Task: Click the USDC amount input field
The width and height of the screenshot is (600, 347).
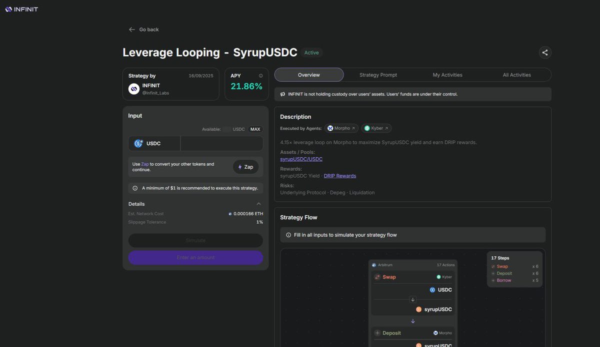Action: tap(221, 144)
